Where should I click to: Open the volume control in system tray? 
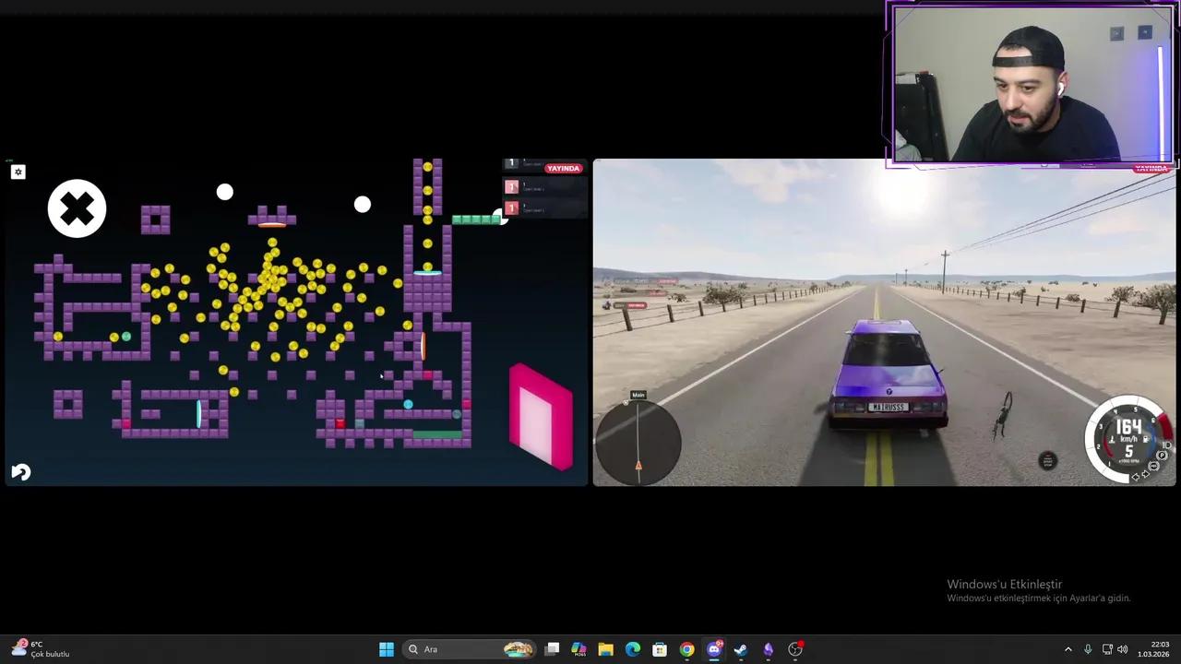point(1123,649)
